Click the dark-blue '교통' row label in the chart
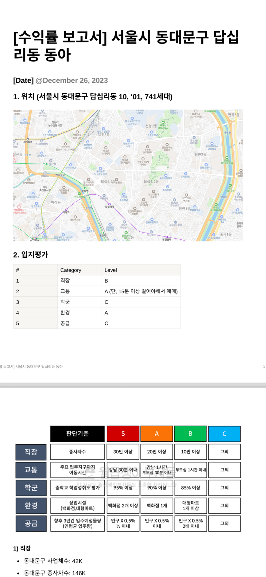The image size is (266, 577). pos(31,470)
